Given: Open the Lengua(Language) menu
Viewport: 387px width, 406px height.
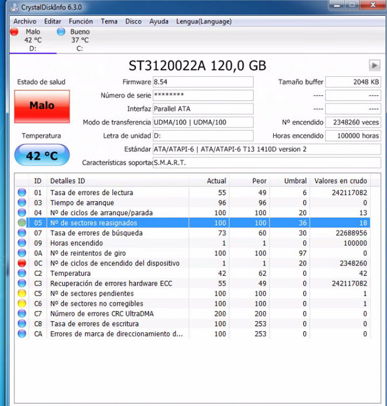Looking at the screenshot, I should tap(203, 22).
